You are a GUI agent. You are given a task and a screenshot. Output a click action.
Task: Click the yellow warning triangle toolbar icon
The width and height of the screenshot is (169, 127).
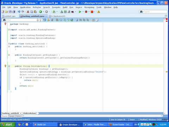(x=99, y=12)
